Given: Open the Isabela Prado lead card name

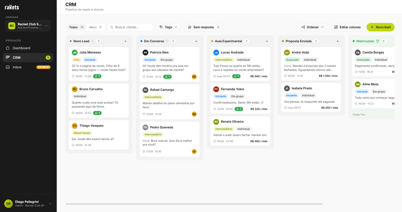Looking at the screenshot, I should 302,88.
